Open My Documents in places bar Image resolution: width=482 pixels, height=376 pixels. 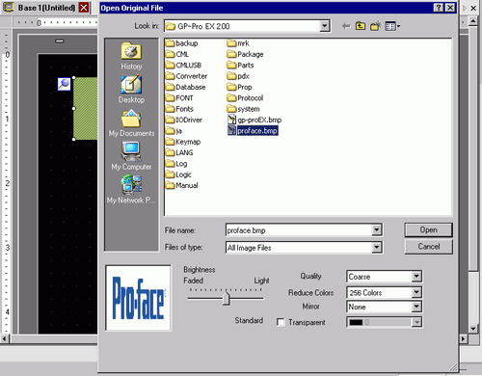[131, 123]
